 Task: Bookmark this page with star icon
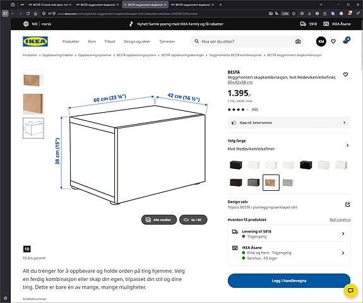click(x=294, y=14)
